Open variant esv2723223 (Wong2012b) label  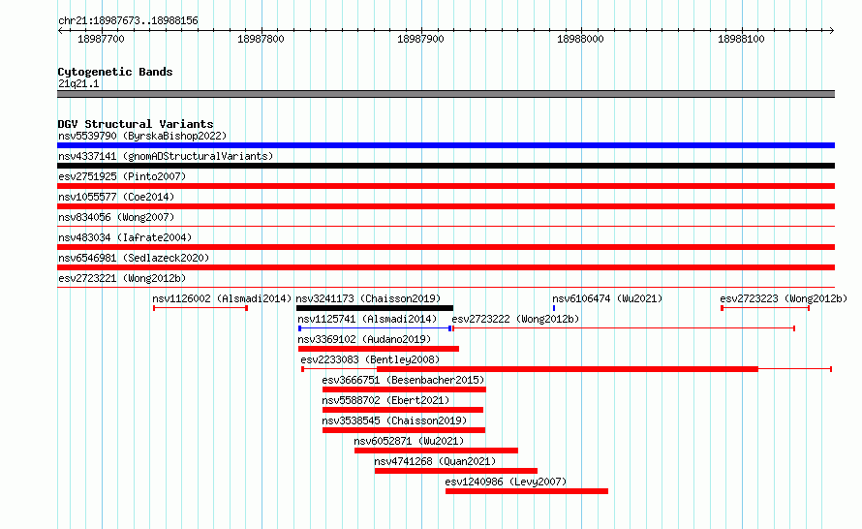coord(784,298)
